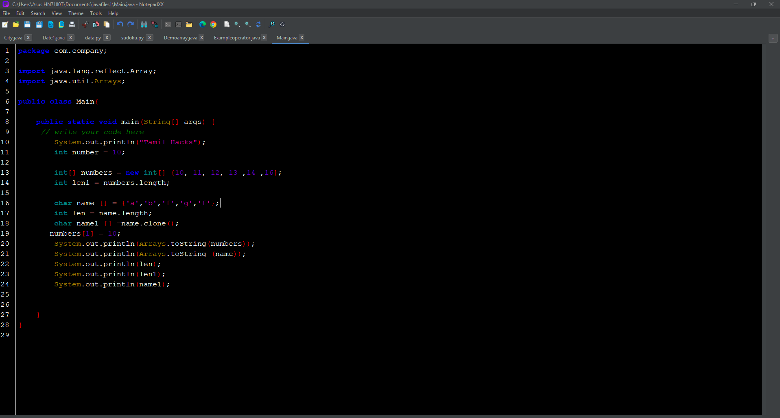Cut selection with the scissors icon
This screenshot has width=780, height=418.
tap(85, 24)
